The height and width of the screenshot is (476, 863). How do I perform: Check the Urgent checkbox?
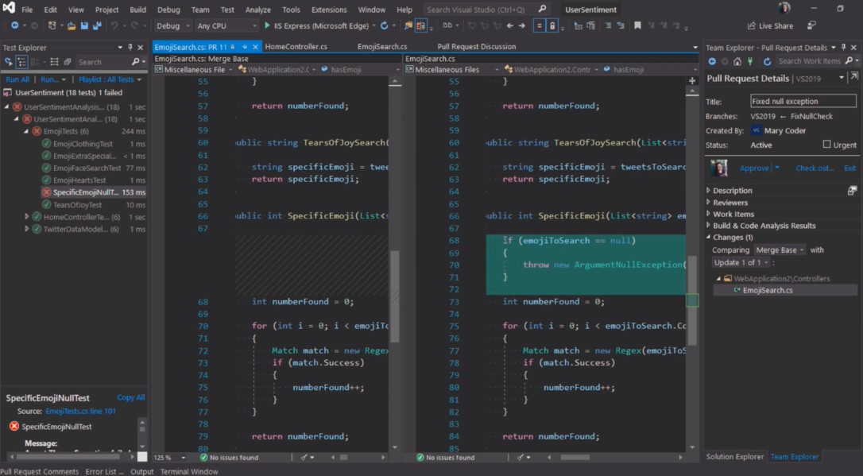tap(826, 144)
